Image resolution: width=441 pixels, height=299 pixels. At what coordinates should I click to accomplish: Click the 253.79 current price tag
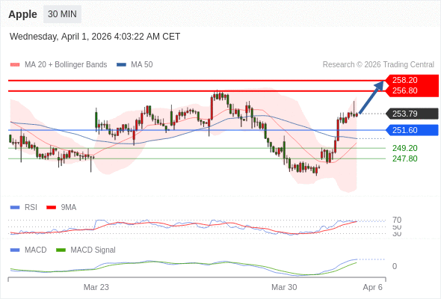[412, 114]
